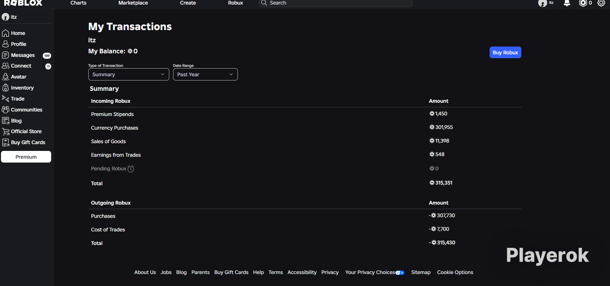Open the Jobs footer link
Viewport: 610px width, 286px height.
pyautogui.click(x=166, y=272)
